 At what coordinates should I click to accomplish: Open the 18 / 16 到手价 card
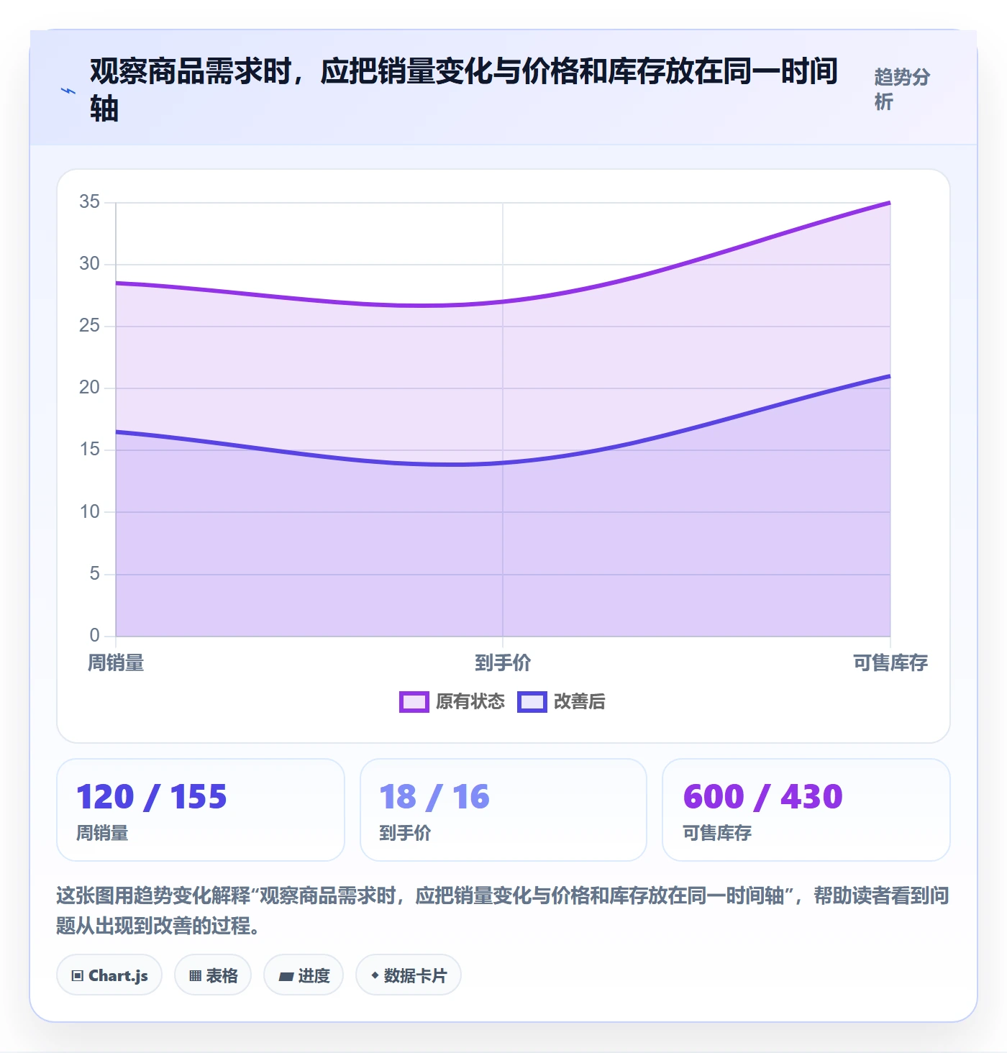(x=503, y=810)
